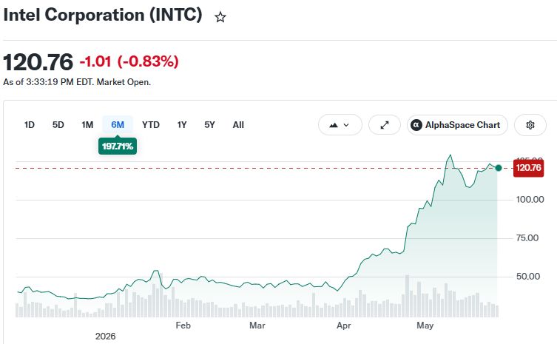557x344 pixels.
Task: Open AlphaSpace Chart button
Action: 457,125
